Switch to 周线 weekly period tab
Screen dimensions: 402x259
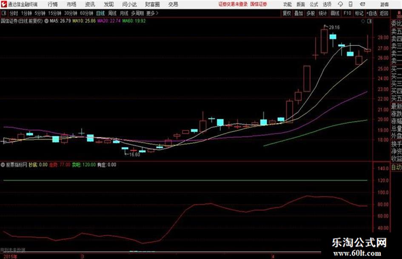click(x=112, y=13)
